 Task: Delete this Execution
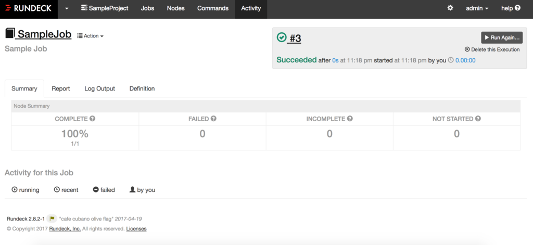[x=492, y=49]
